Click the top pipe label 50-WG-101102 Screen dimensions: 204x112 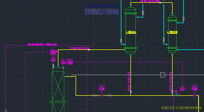click(x=150, y=1)
